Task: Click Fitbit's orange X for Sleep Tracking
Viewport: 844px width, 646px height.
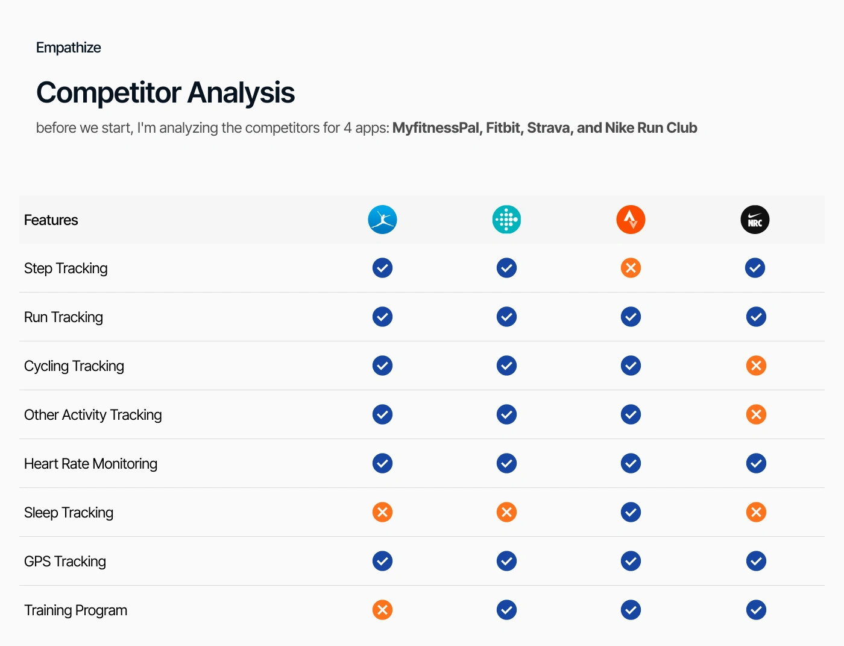Action: point(506,512)
